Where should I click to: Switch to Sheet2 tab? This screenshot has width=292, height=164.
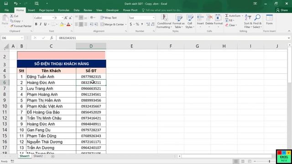coord(38,156)
